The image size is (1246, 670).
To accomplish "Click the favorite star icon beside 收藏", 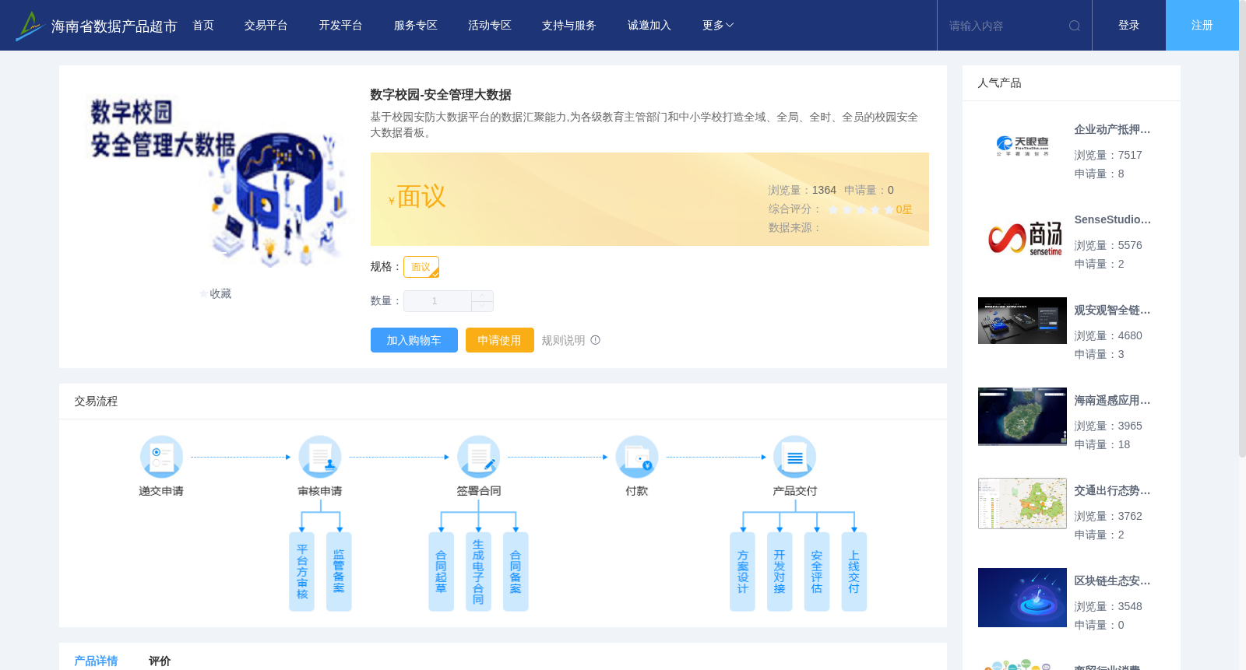I will point(204,294).
